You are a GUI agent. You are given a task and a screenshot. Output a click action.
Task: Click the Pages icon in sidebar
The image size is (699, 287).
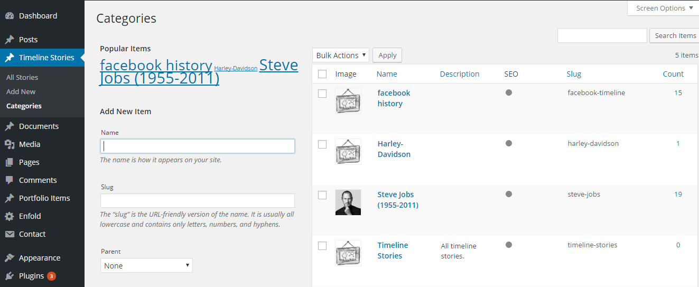coord(9,162)
